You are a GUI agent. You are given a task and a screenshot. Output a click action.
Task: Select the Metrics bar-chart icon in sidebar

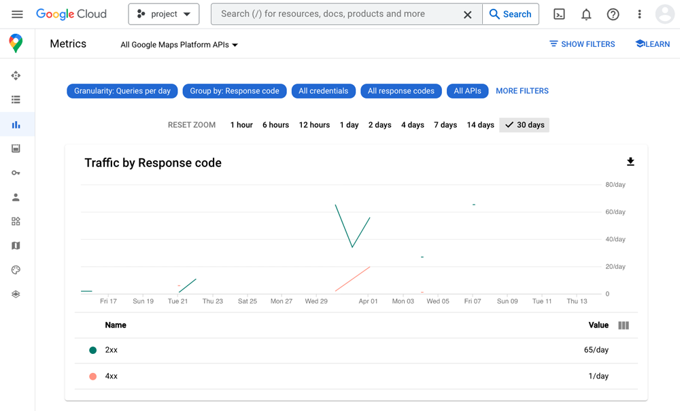coord(17,124)
